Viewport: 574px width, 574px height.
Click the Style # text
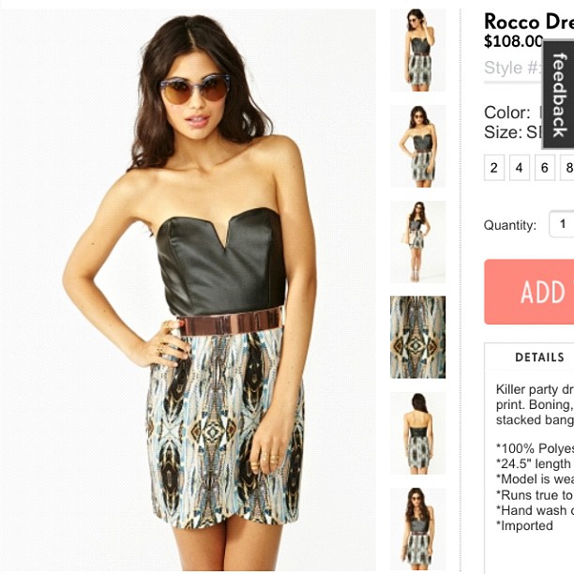[513, 68]
